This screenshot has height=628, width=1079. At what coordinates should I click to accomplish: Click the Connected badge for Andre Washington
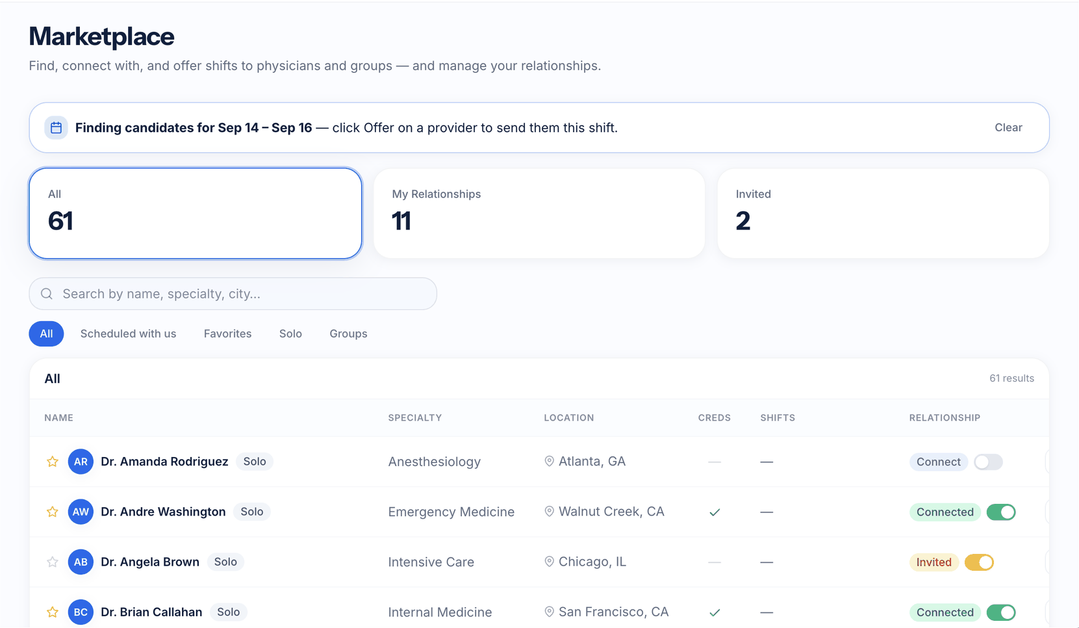[x=945, y=512]
